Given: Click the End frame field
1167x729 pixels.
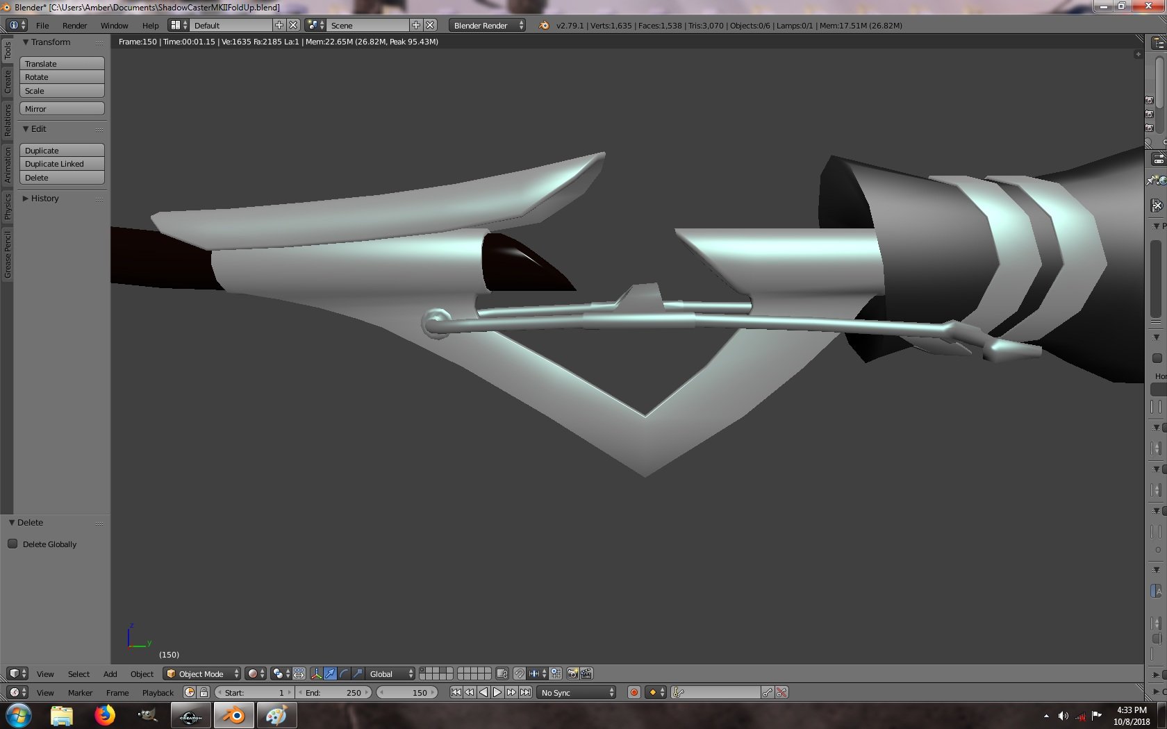Looking at the screenshot, I should click(x=333, y=692).
